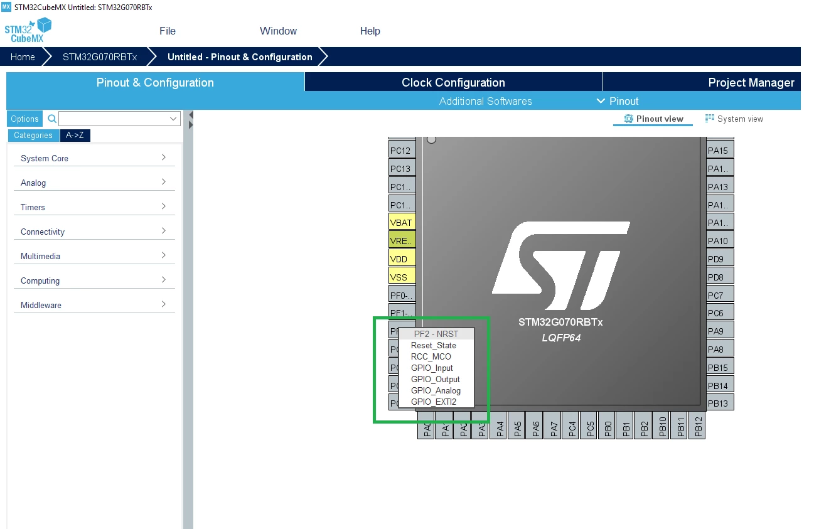Choose GPIO_Analog from the pin menu
The image size is (814, 529).
pos(436,390)
